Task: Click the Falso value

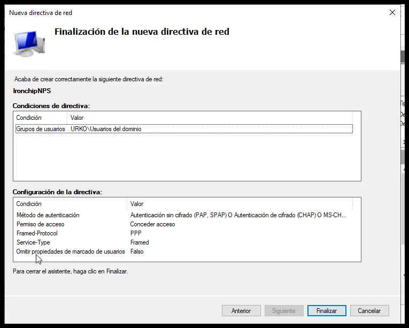Action: click(x=137, y=251)
